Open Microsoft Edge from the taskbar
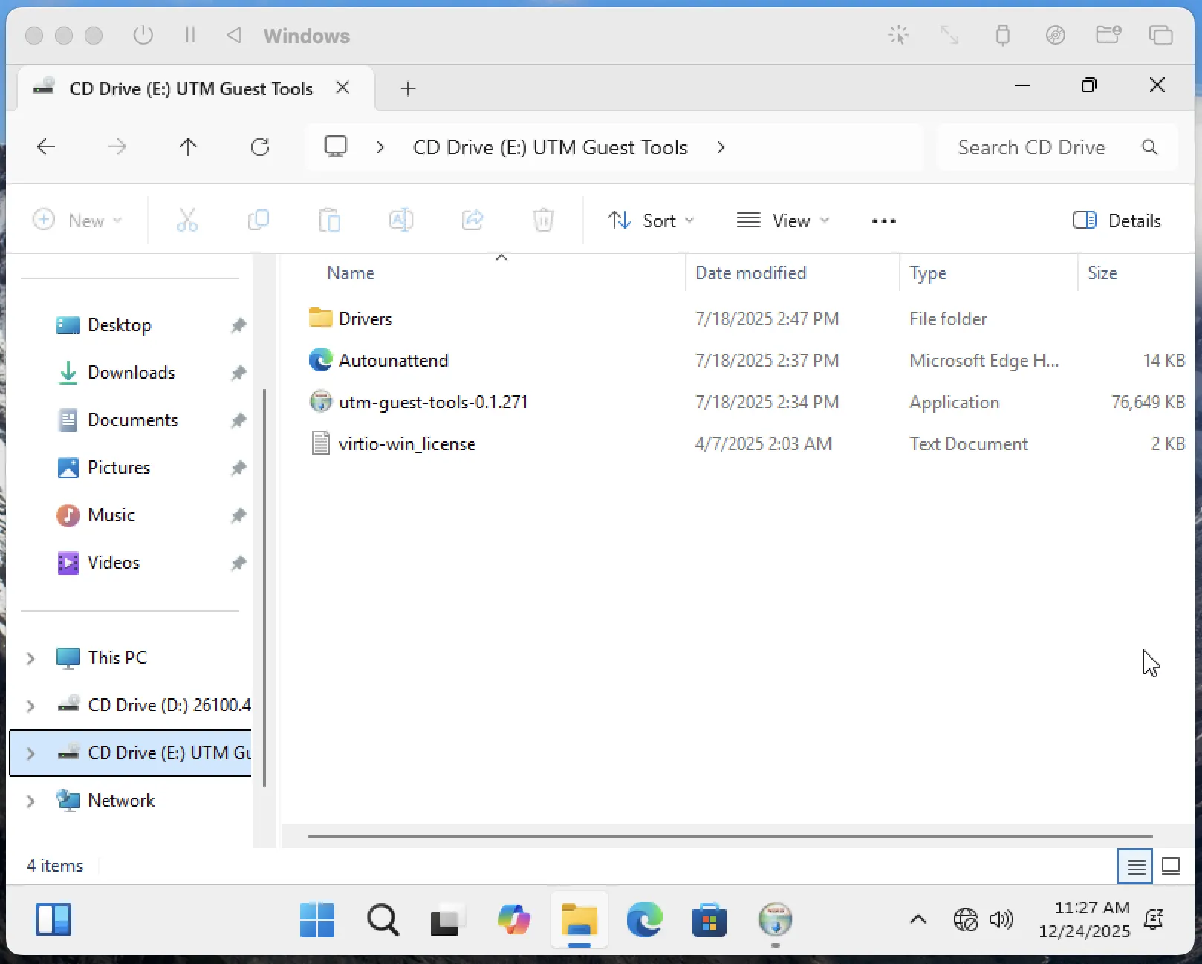The height and width of the screenshot is (964, 1202). coord(644,920)
